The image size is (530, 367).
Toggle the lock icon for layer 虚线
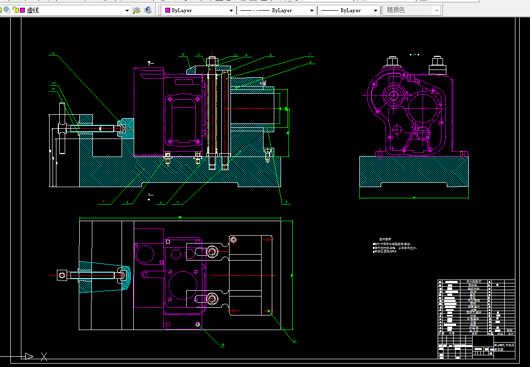(x=16, y=10)
